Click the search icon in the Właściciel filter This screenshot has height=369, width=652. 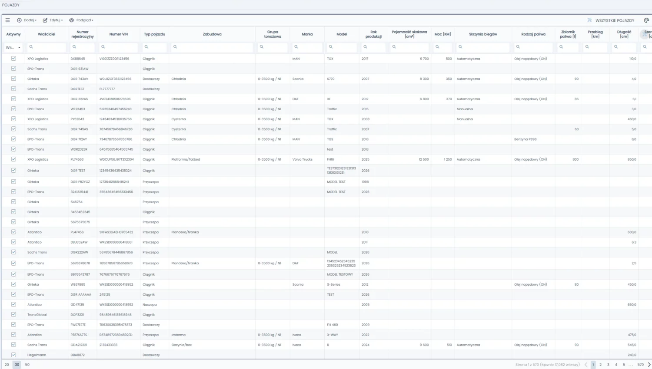coord(31,47)
